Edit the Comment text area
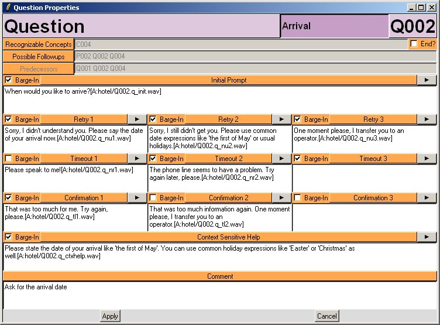The width and height of the screenshot is (440, 325). pos(220,295)
